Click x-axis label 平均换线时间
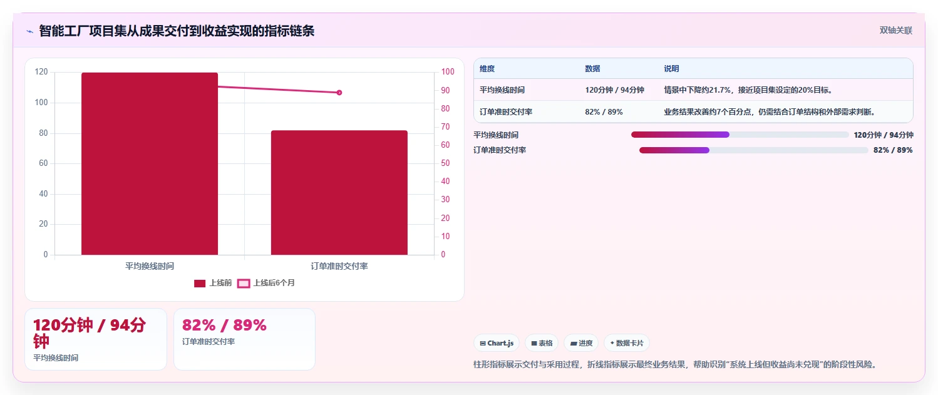The width and height of the screenshot is (938, 395). (150, 266)
